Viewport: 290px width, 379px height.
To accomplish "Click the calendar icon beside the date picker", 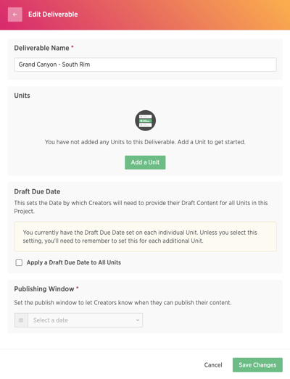I will tap(21, 320).
